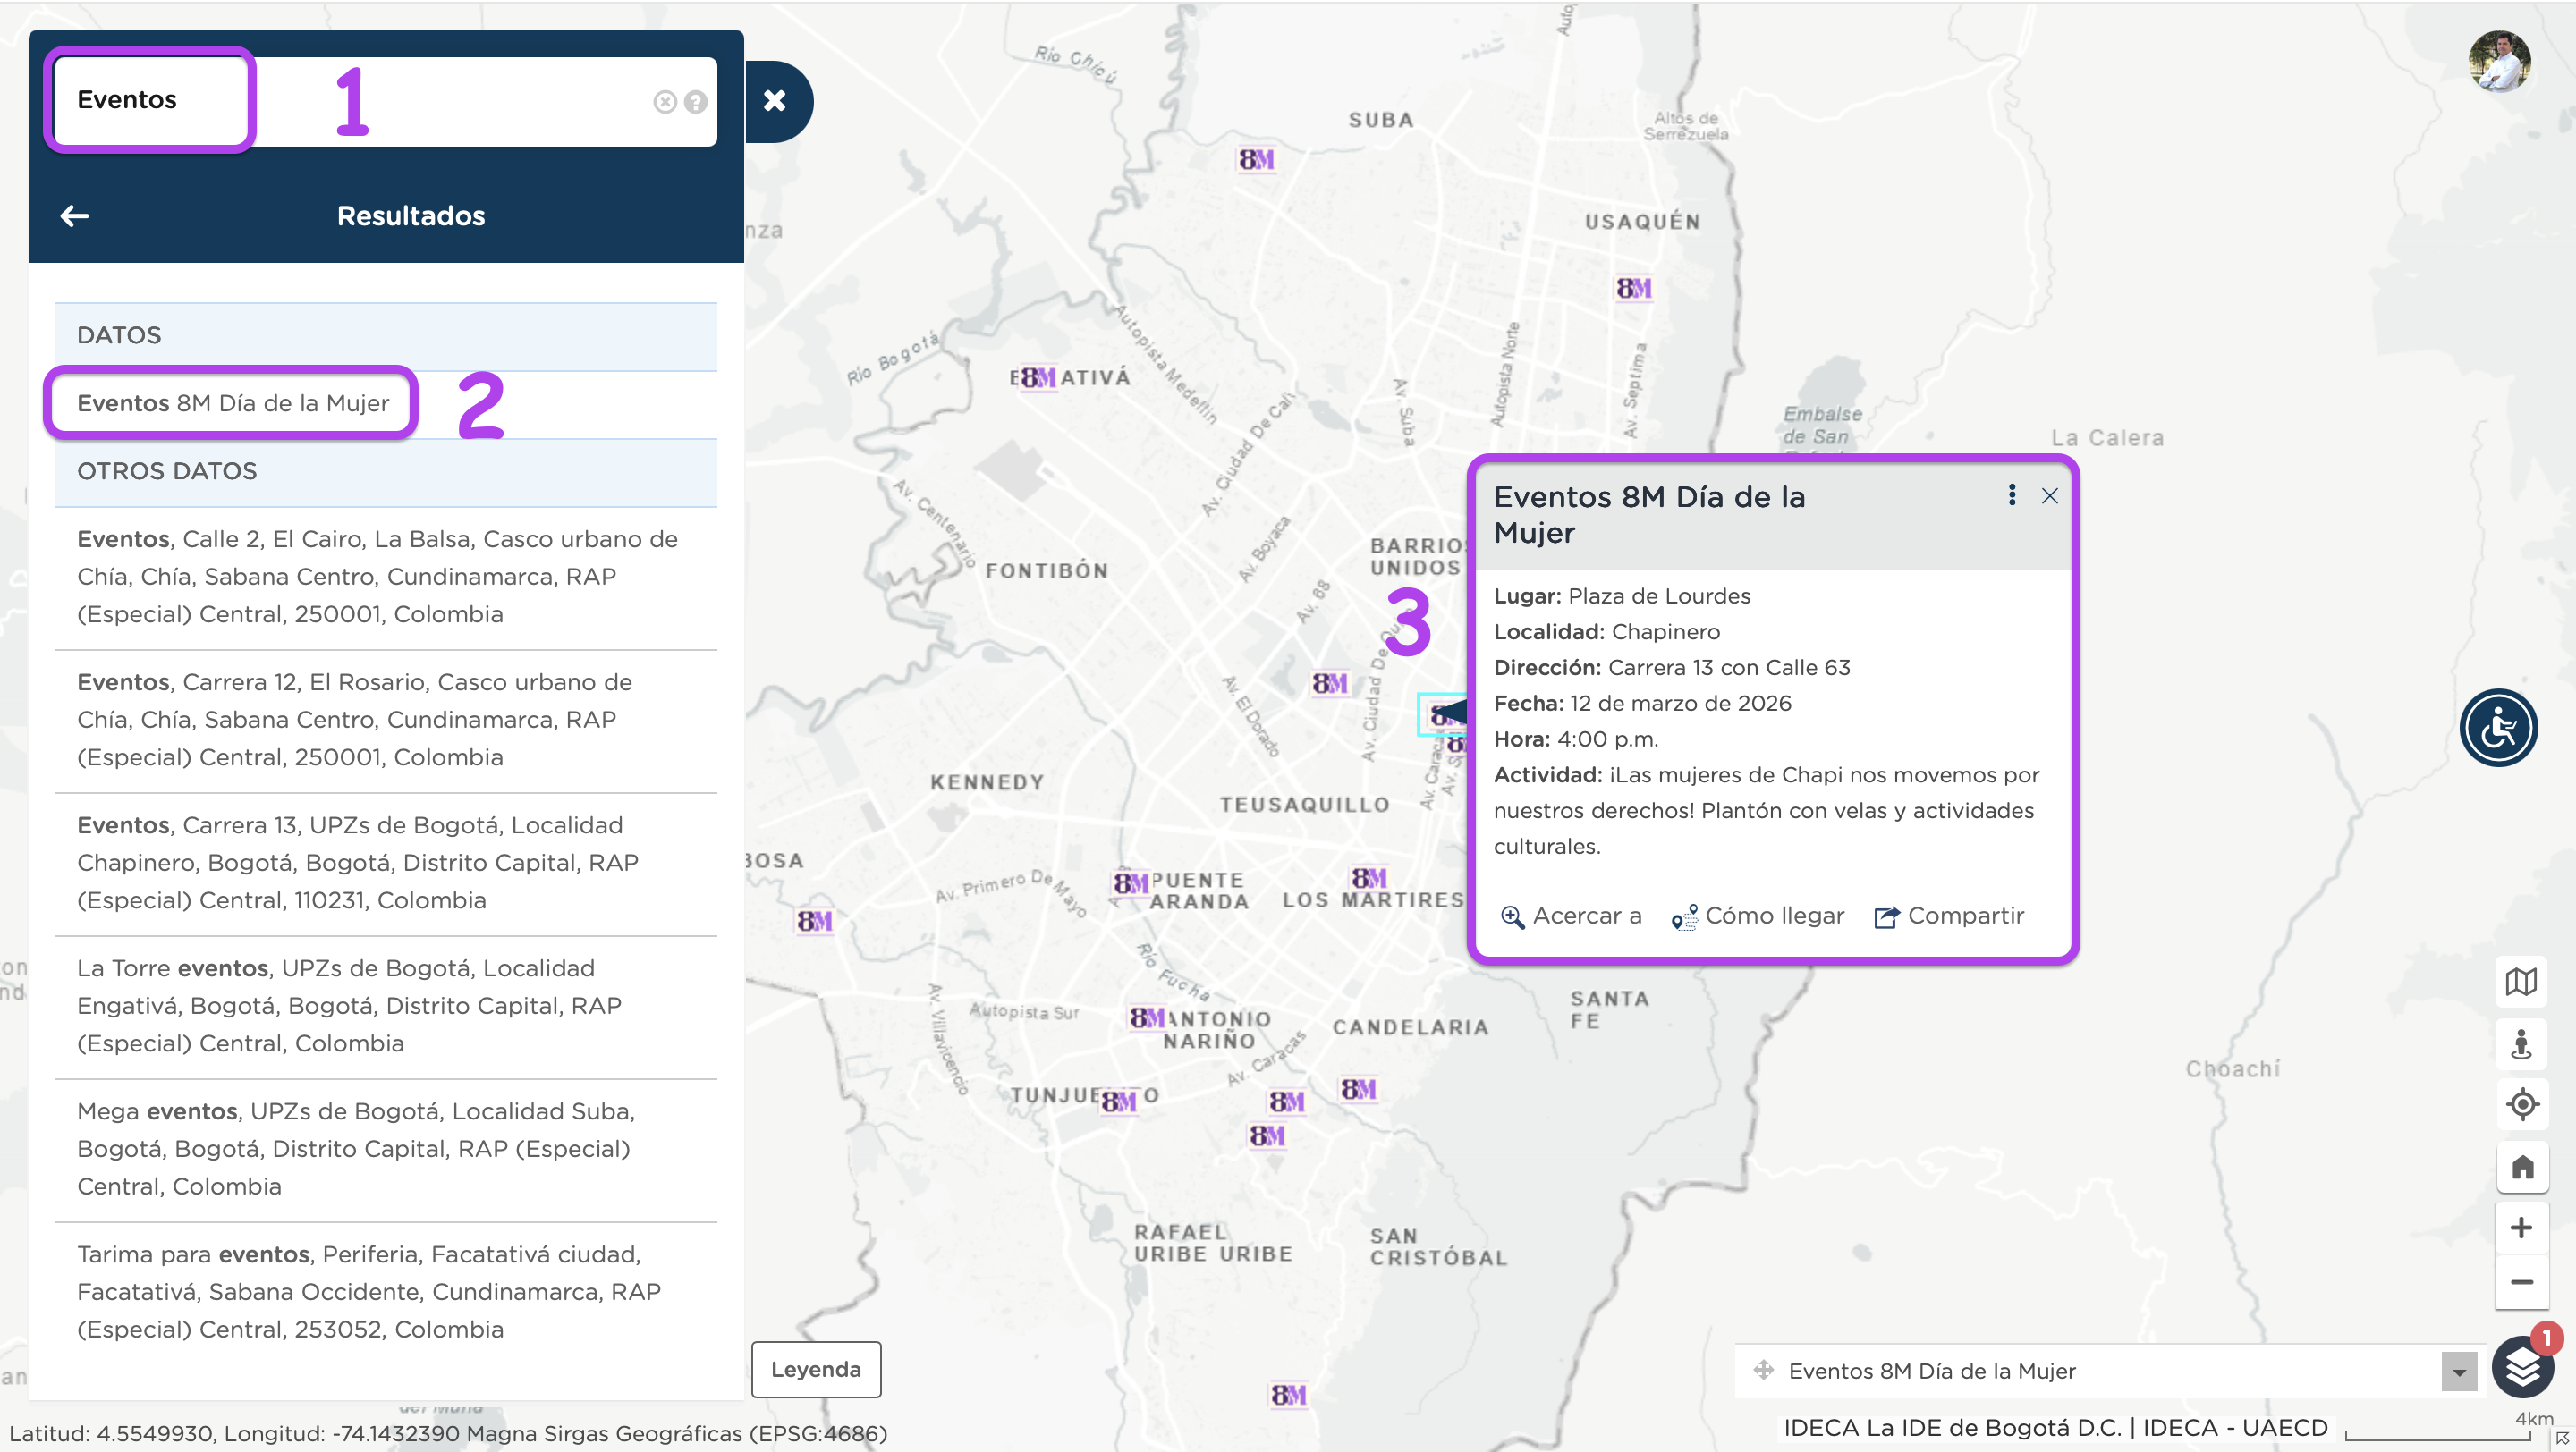Select Eventos 8M Día de la Mujer result
This screenshot has width=2576, height=1452.
232,402
